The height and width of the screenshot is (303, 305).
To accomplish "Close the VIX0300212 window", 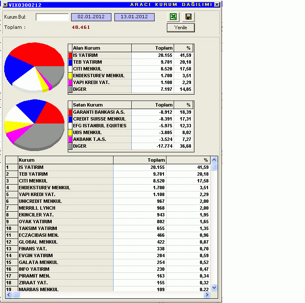I will (217, 4).
